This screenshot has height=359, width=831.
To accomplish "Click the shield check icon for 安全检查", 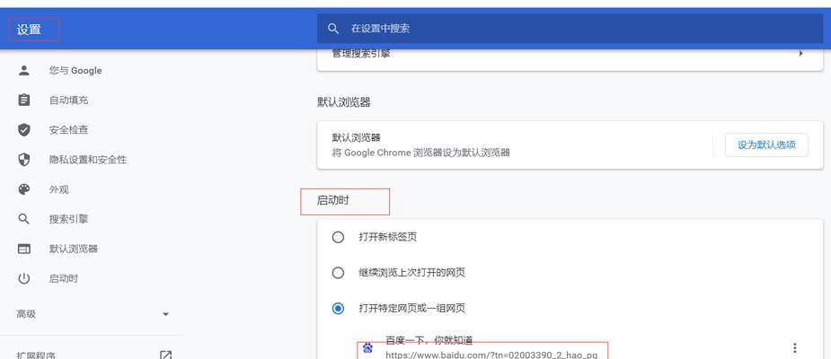I will click(x=24, y=130).
